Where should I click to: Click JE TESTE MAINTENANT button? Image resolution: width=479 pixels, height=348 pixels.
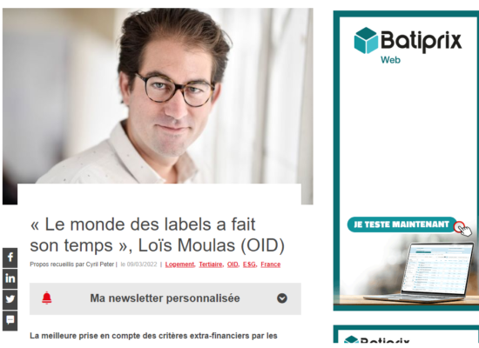401,224
